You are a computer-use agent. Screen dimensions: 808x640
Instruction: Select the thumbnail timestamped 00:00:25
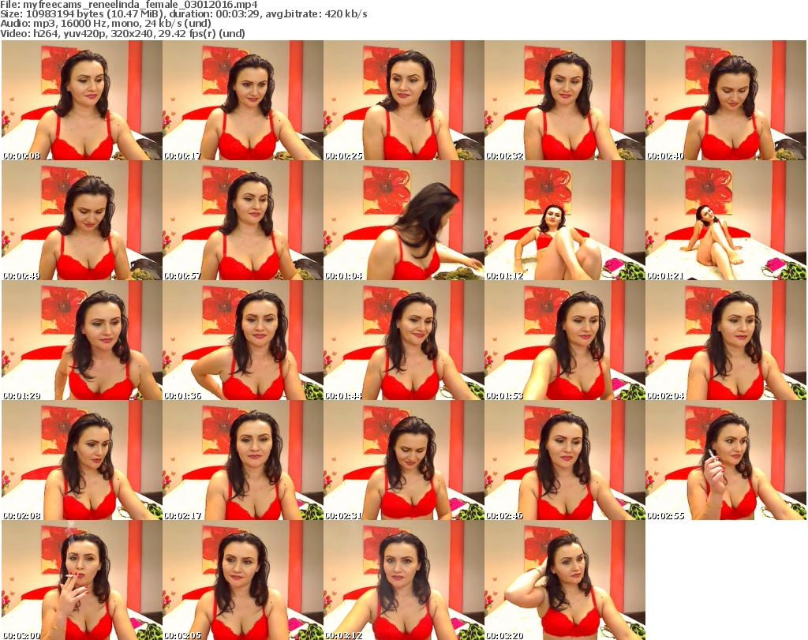[404, 100]
